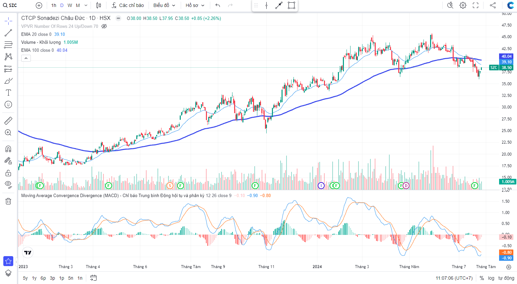Image resolution: width=517 pixels, height=284 pixels.
Task: Select the M monthly timeframe
Action: pos(78,5)
